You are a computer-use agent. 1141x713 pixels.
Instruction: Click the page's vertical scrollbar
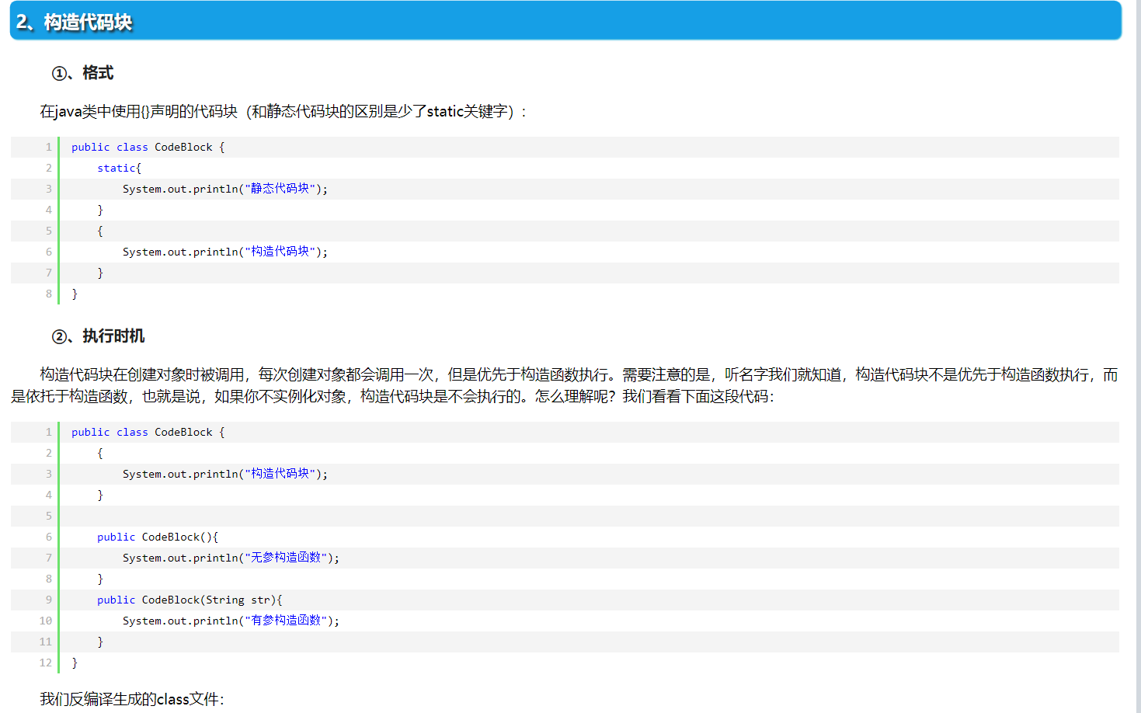[1137, 356]
